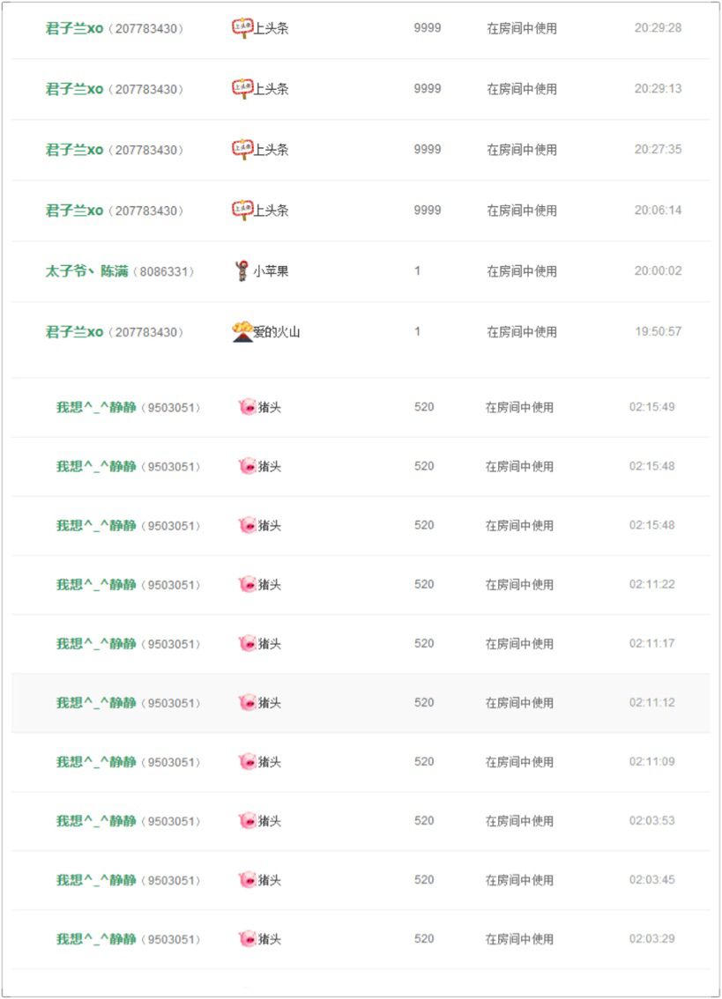
Task: Click the 爱的火山 volcano icon
Action: coord(242,331)
